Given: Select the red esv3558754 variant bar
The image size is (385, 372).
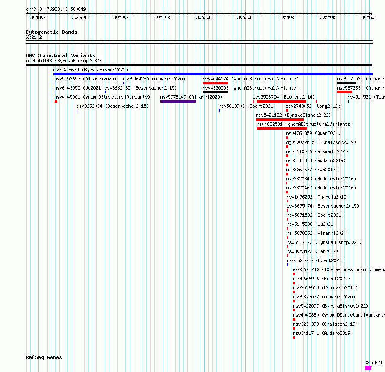Looking at the screenshot, I should (x=281, y=101).
